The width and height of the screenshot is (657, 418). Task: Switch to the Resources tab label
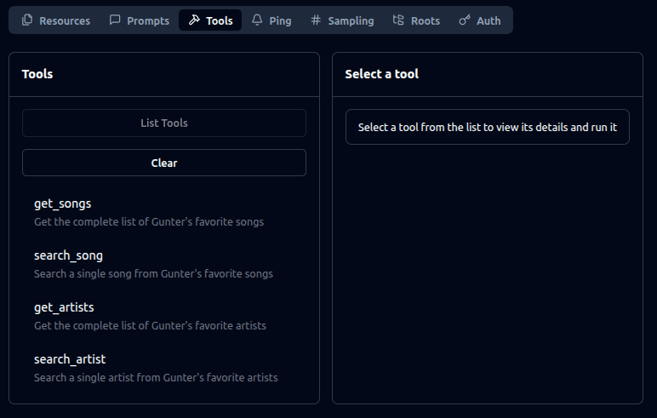coord(65,20)
